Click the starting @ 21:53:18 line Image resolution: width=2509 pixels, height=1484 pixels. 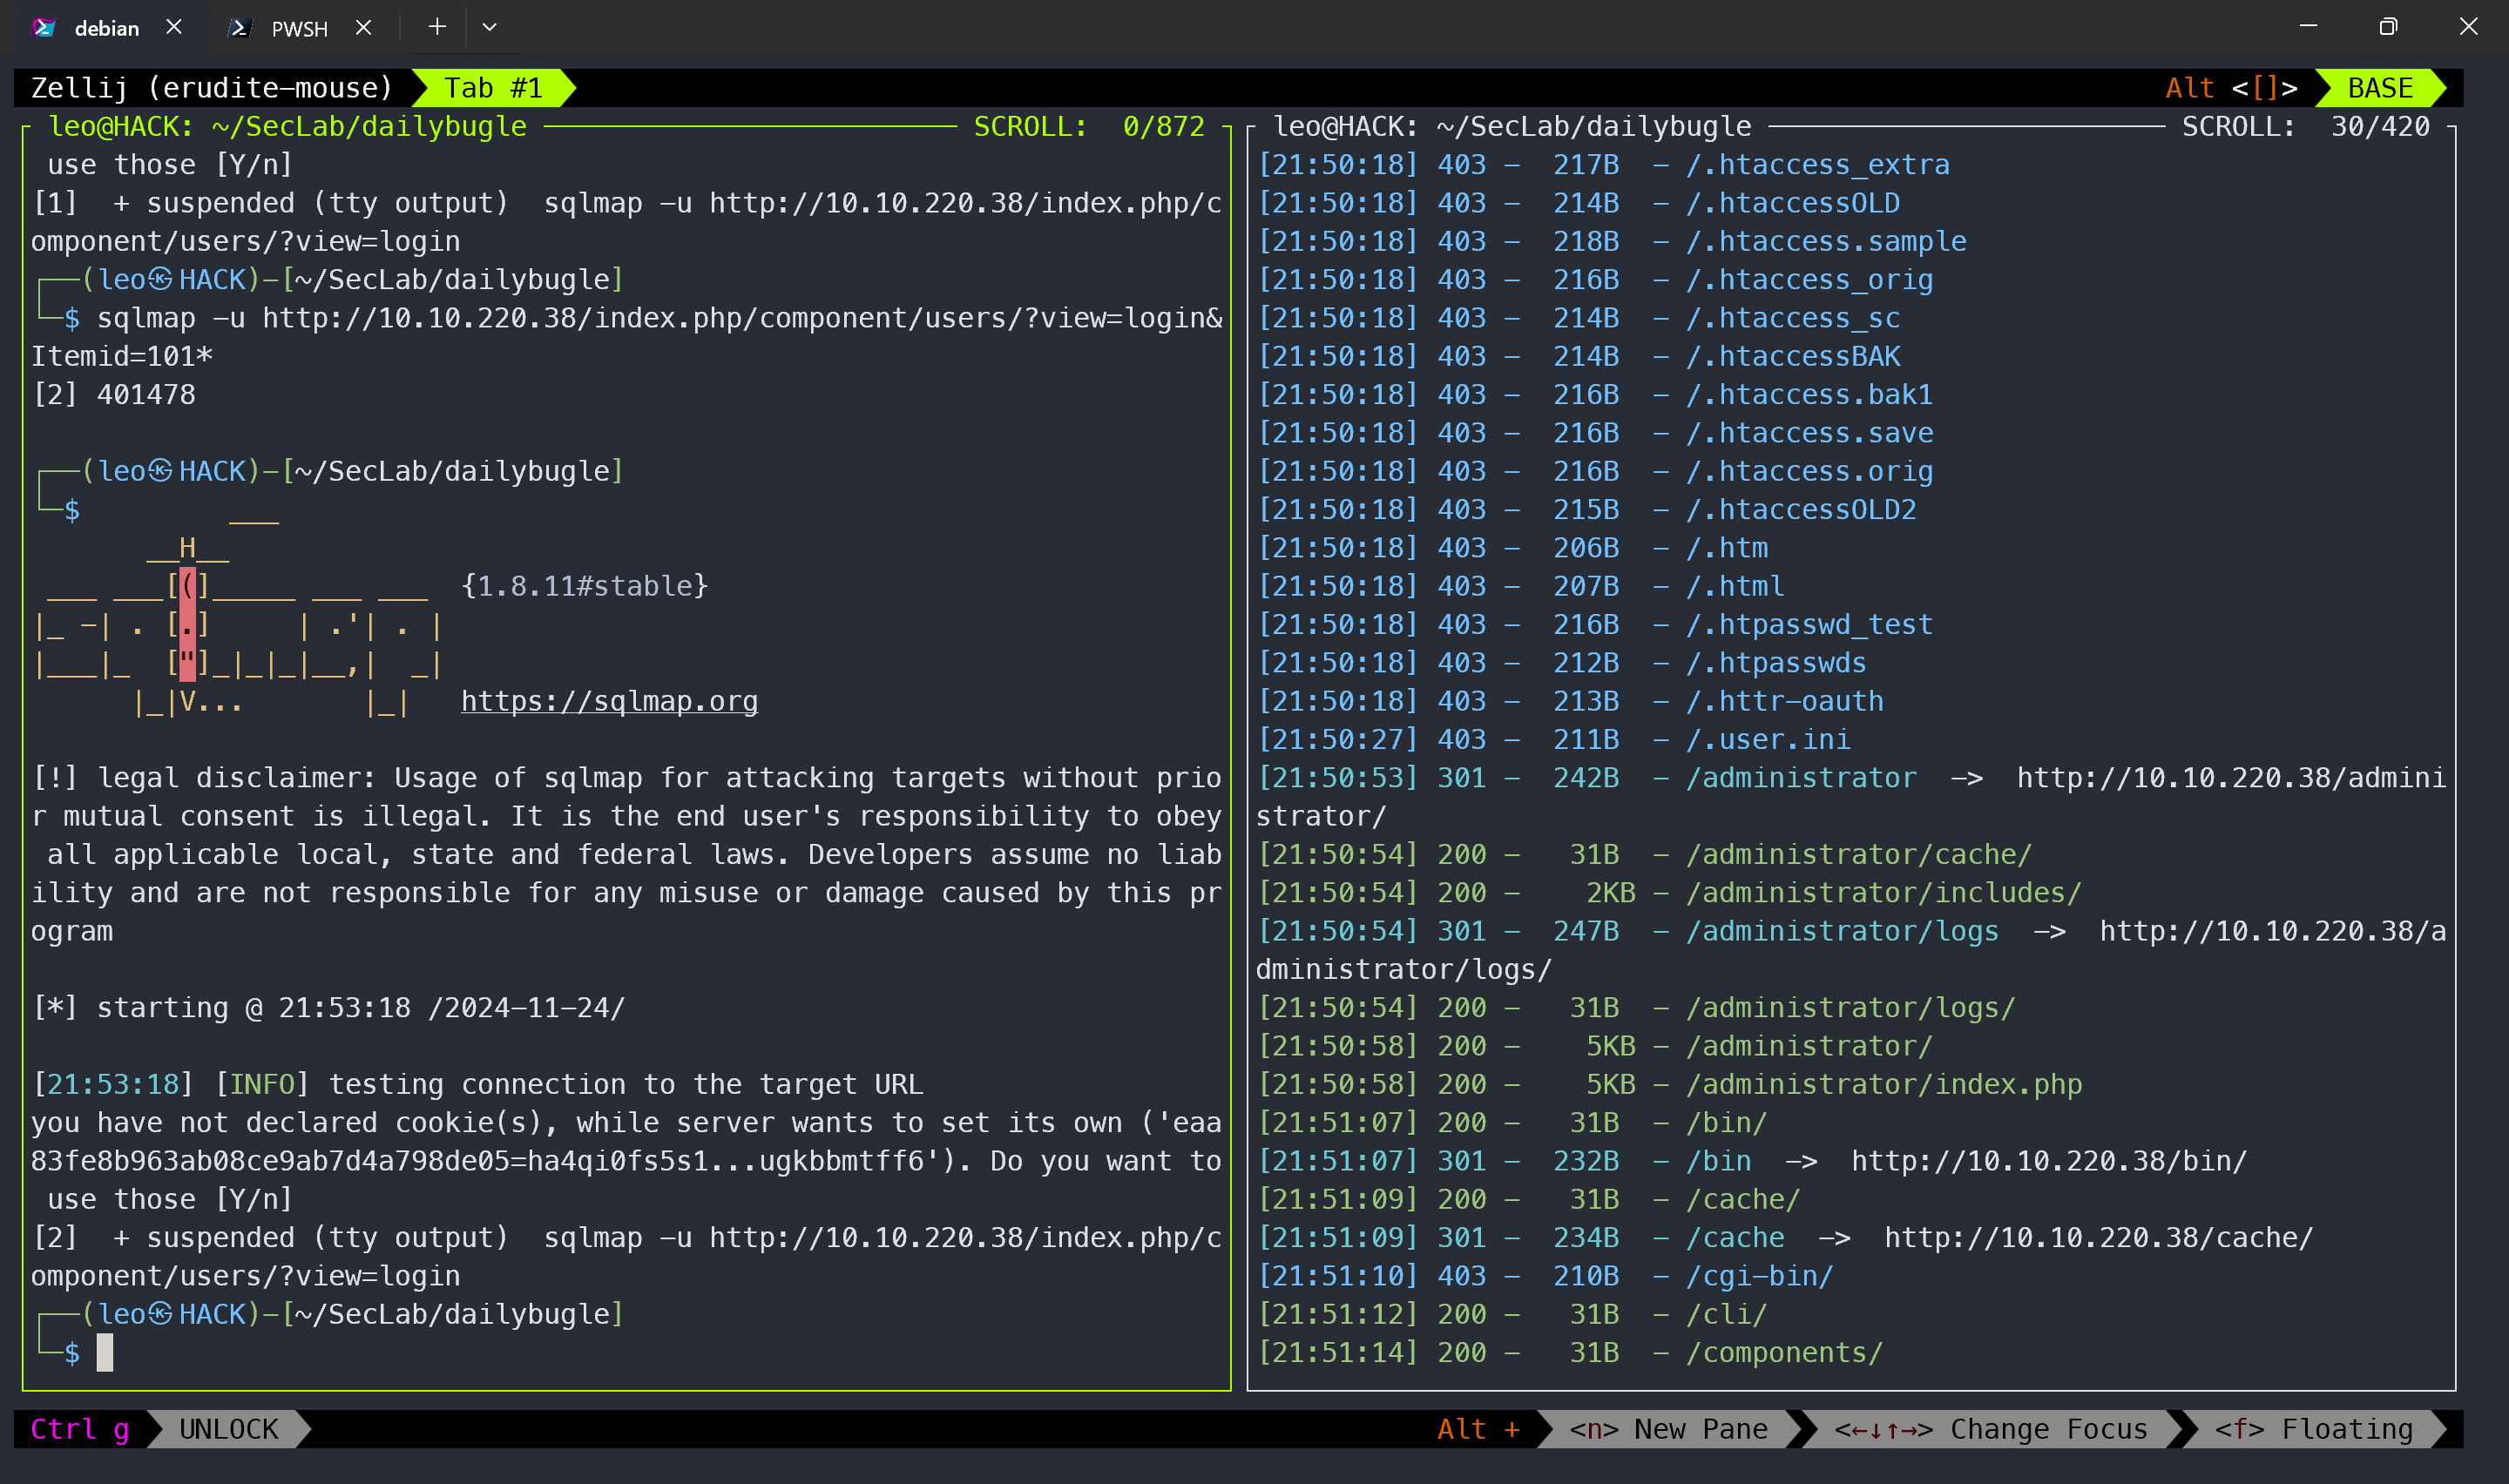point(329,1007)
